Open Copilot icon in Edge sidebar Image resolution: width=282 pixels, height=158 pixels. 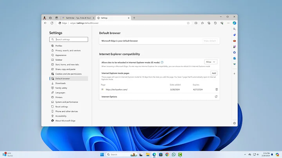[x=234, y=23]
